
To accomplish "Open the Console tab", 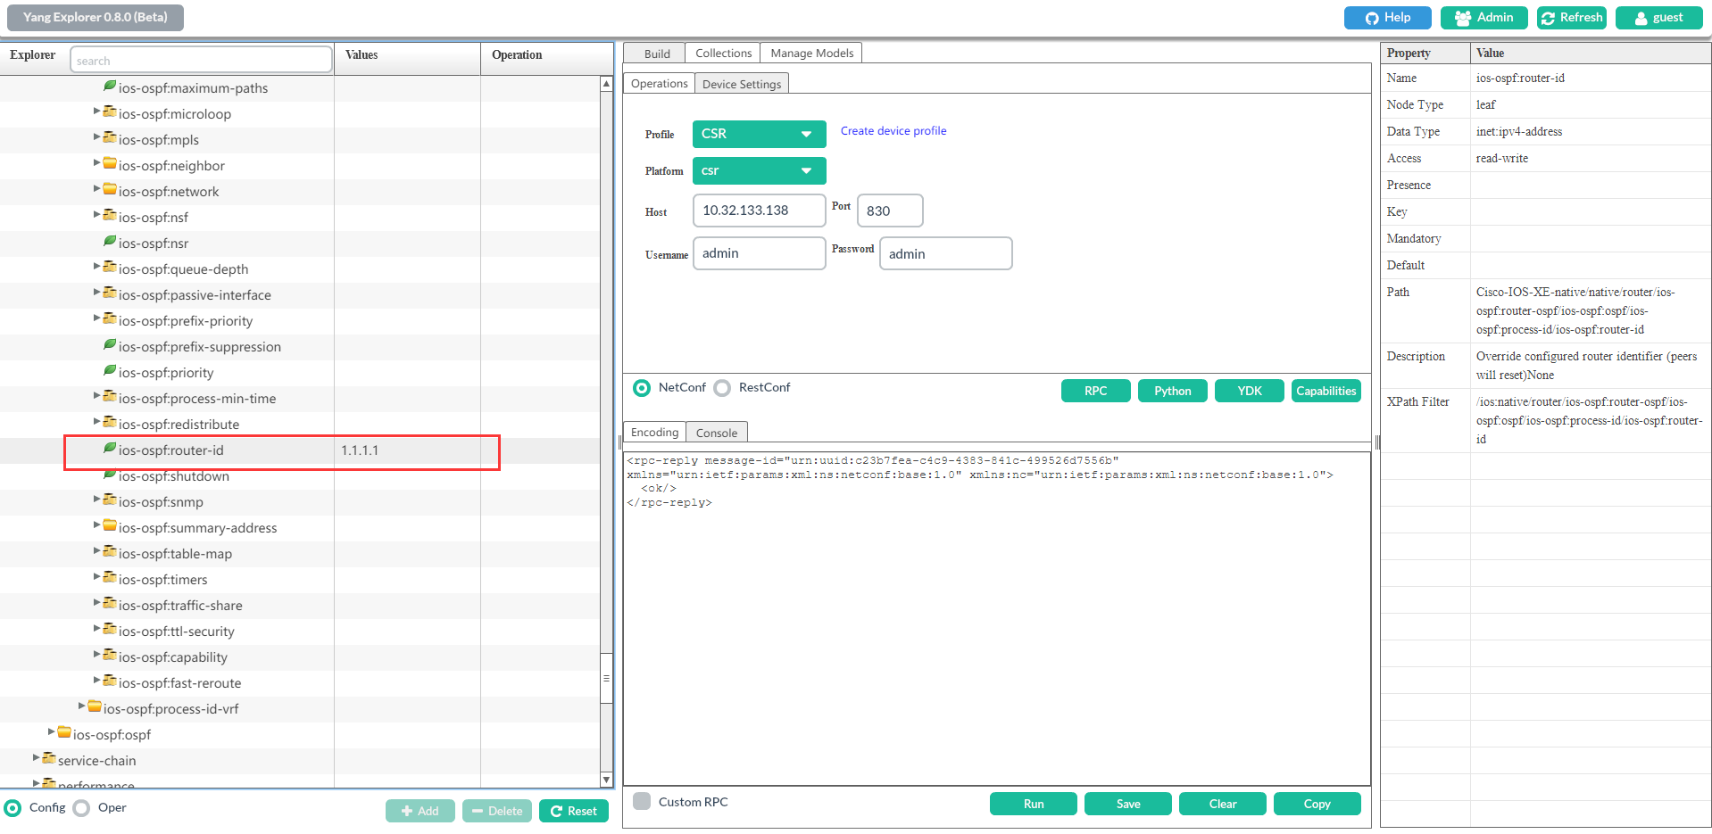I will (x=716, y=432).
